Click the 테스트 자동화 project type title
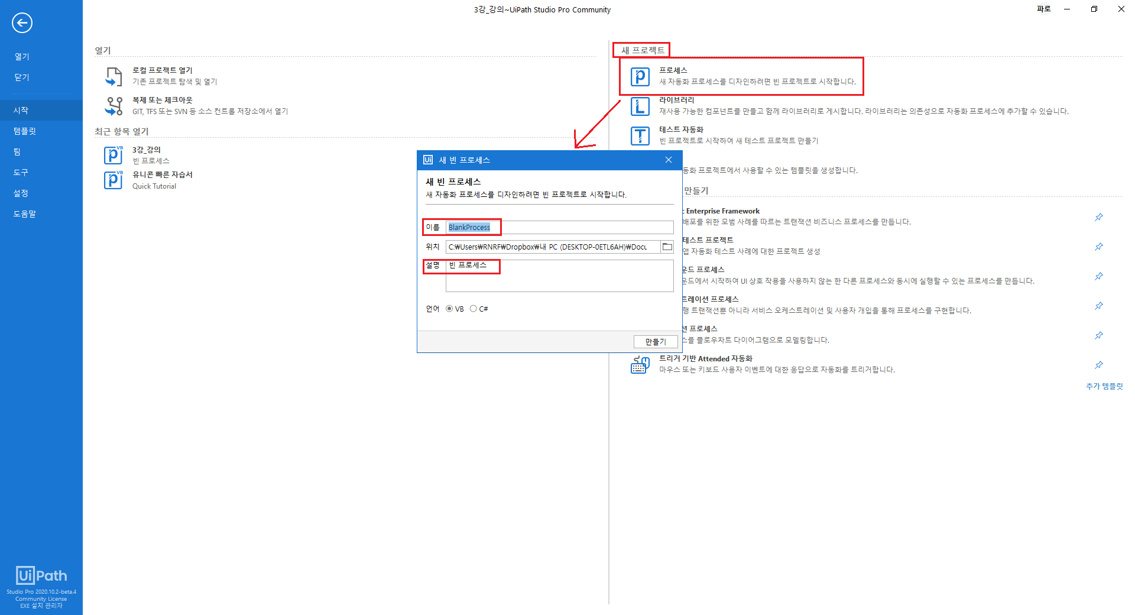Screen dimensions: 1135x615 pyautogui.click(x=682, y=130)
